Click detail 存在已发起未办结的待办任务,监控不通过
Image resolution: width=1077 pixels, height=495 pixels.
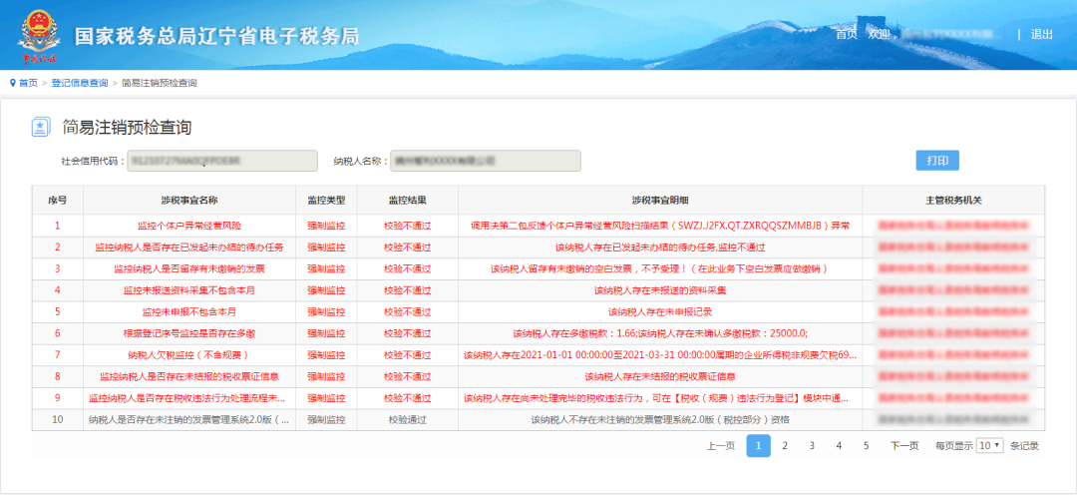coord(660,247)
